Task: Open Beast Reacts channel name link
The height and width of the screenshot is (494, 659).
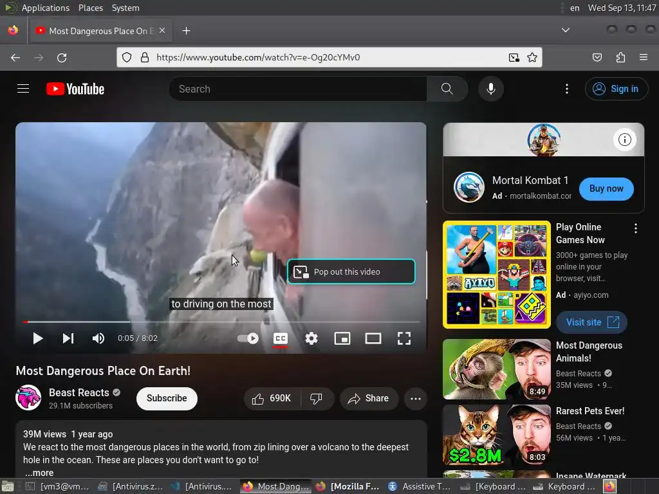Action: [79, 392]
